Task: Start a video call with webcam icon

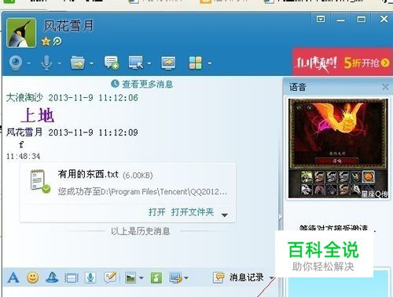Action: pyautogui.click(x=16, y=63)
